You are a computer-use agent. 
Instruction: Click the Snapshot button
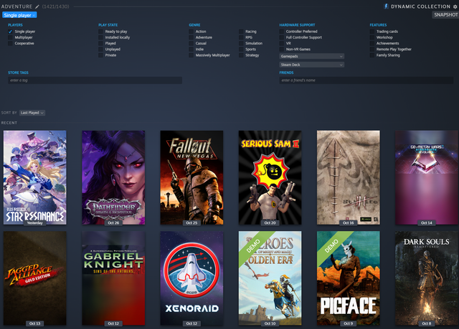[x=445, y=15]
